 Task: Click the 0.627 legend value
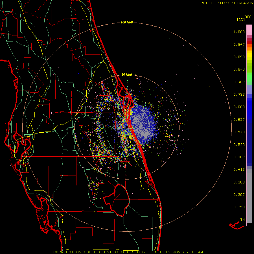pyautogui.click(x=239, y=120)
